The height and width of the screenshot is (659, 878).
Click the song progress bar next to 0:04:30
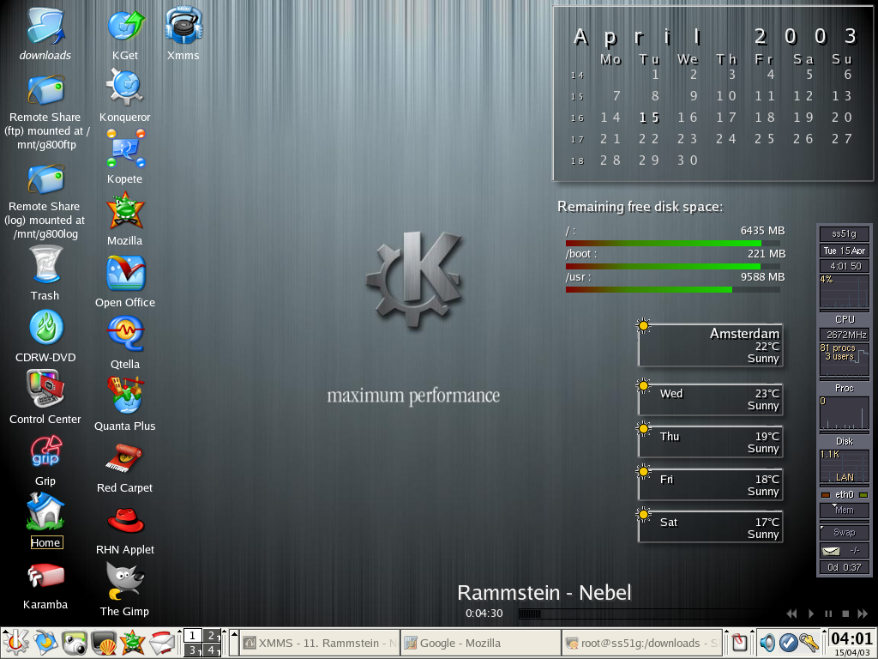646,614
